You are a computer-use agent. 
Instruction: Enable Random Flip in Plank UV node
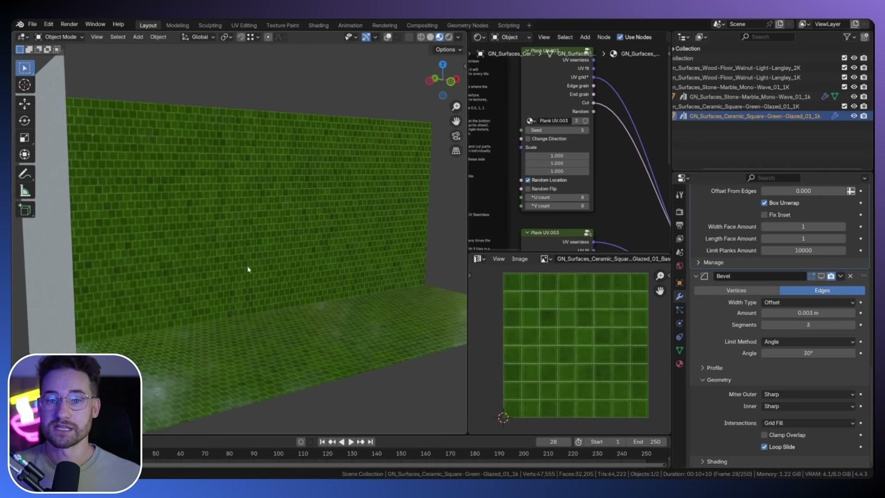click(528, 189)
